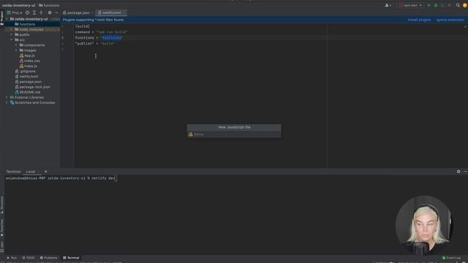Expand External Libraries node

click(7, 97)
